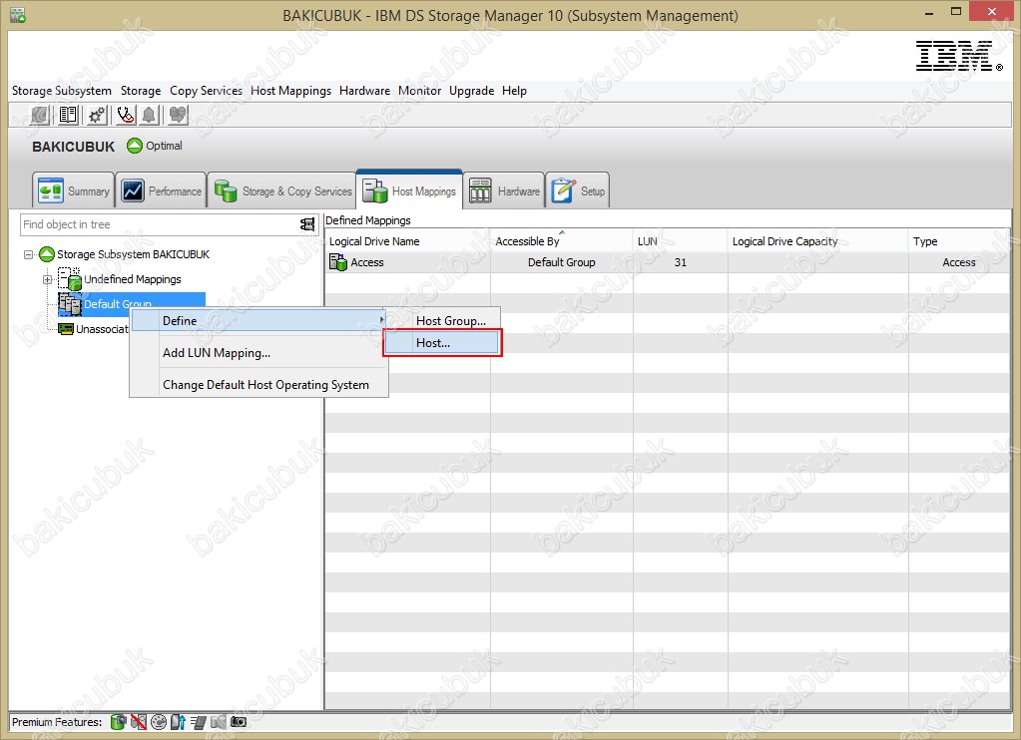Click the black camera premium feature icon
The image size is (1021, 740).
tap(239, 722)
